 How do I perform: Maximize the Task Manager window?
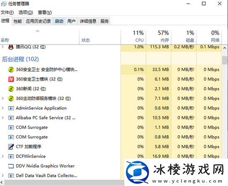coord(204,3)
